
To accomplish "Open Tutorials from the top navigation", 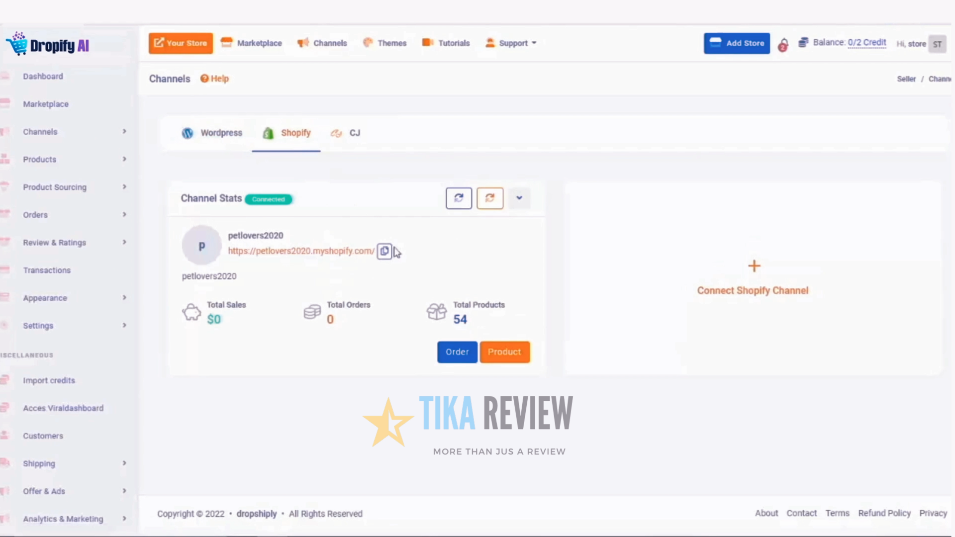I will pyautogui.click(x=445, y=43).
